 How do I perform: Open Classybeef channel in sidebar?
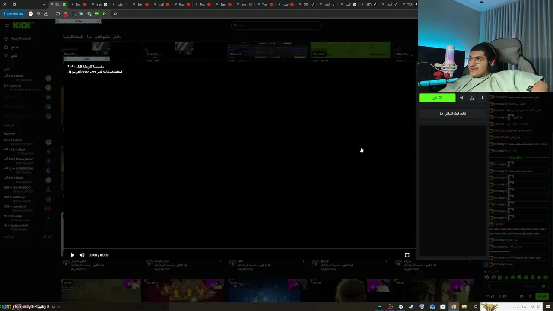[28, 161]
